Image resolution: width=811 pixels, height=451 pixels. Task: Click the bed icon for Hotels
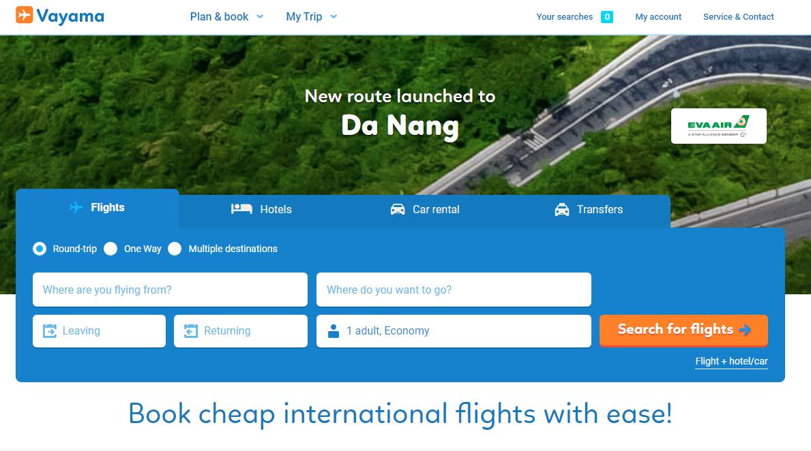(241, 208)
